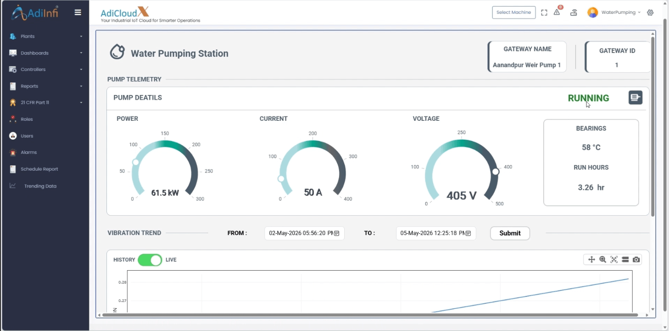Open the FROM date calendar picker
Screen dimensions: 669x331
click(336, 233)
